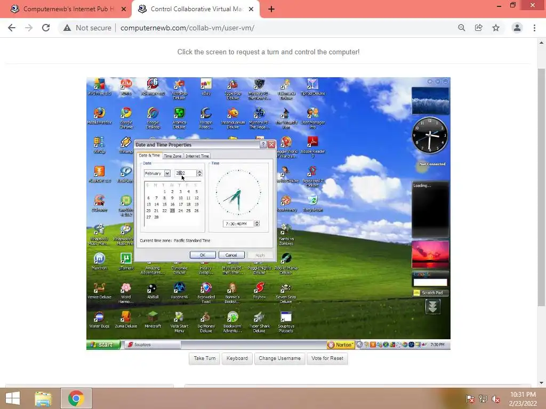Click the Scratch Pad sidebar gadget

(430, 293)
